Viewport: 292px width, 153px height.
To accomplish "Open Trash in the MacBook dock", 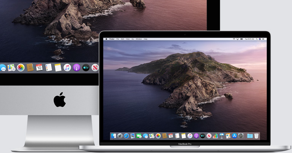I will [x=256, y=136].
